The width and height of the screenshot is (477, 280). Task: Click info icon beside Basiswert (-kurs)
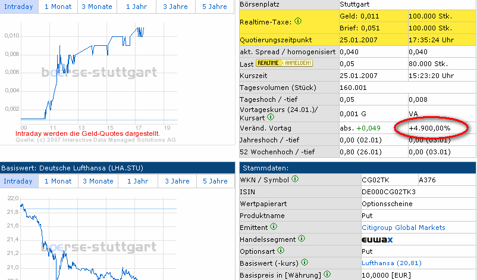coord(303,263)
